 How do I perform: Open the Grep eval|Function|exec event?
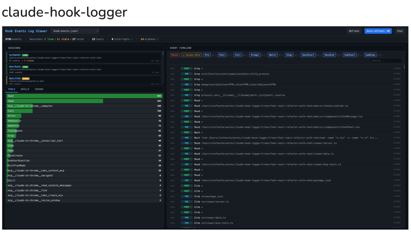286,74
